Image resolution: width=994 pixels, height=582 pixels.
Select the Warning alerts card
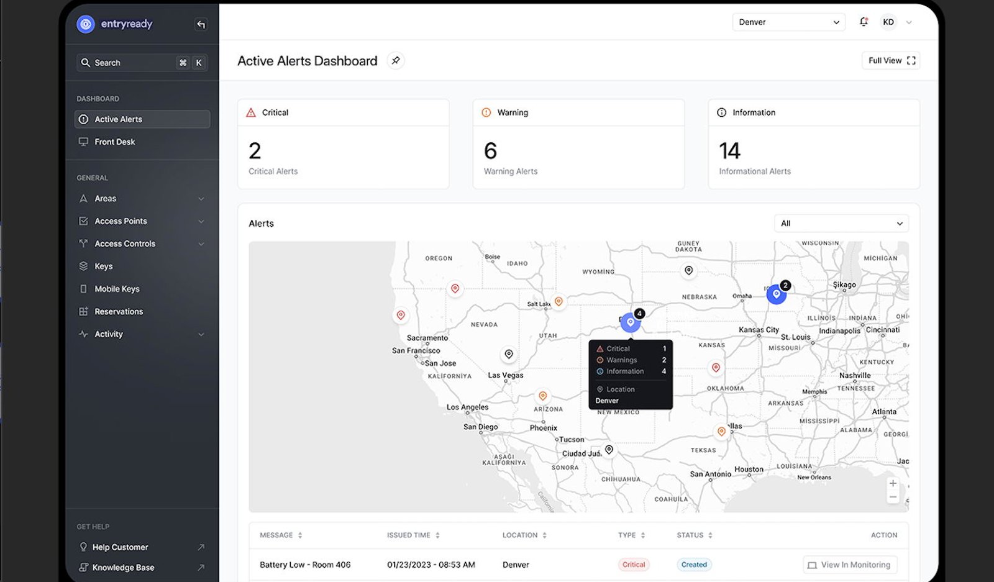coord(578,144)
